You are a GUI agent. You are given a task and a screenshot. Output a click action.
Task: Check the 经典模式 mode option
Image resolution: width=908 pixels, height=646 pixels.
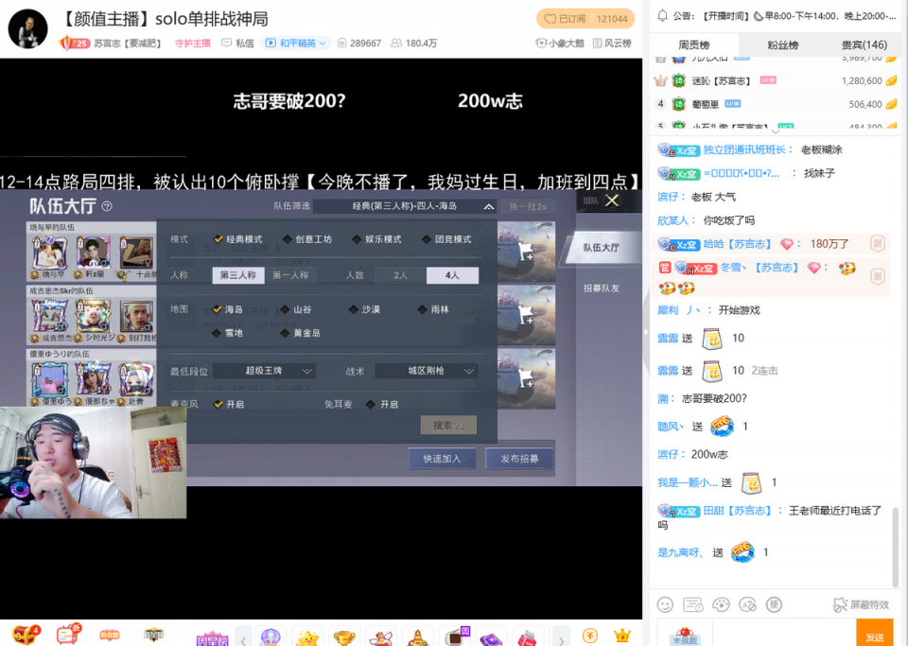coord(238,239)
